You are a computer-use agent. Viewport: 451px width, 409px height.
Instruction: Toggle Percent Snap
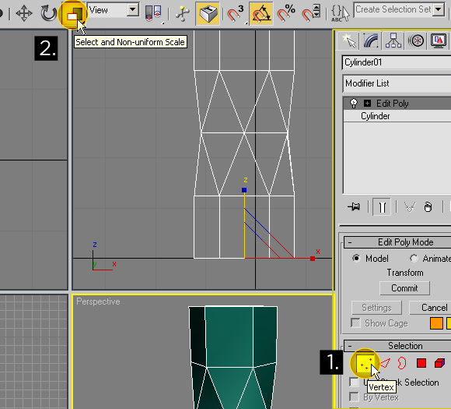coord(286,13)
